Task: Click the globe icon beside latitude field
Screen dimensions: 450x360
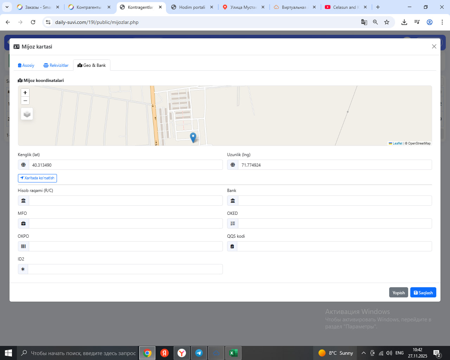Action: [x=23, y=165]
